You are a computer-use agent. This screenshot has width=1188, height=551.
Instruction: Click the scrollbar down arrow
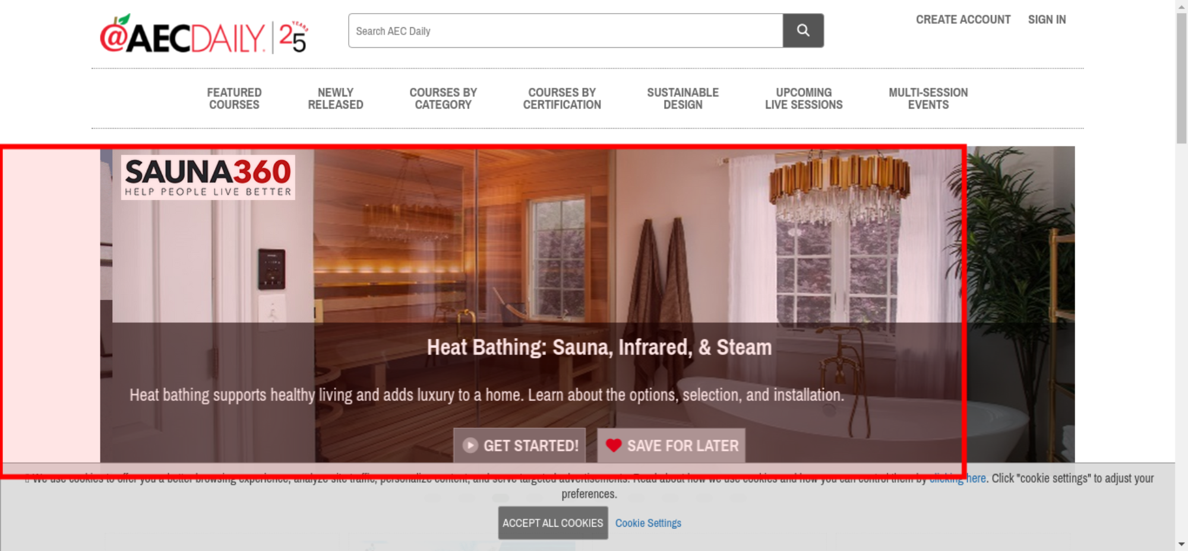click(1181, 544)
